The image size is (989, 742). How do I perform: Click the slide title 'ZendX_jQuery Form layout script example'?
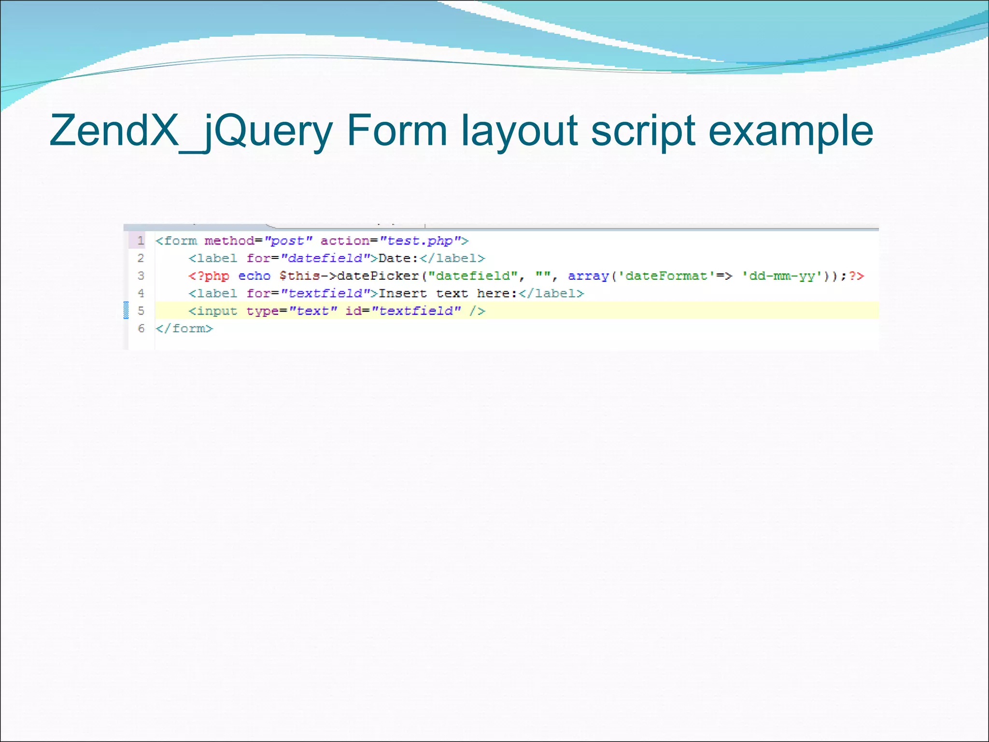pyautogui.click(x=461, y=130)
